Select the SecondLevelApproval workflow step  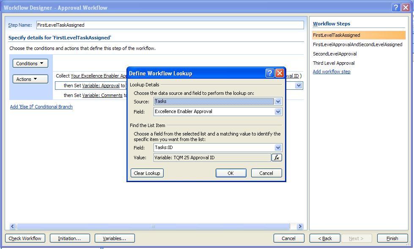pyautogui.click(x=335, y=54)
